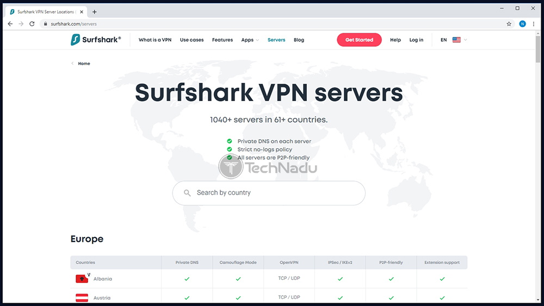
Task: Click the browser back arrow
Action: [10, 24]
